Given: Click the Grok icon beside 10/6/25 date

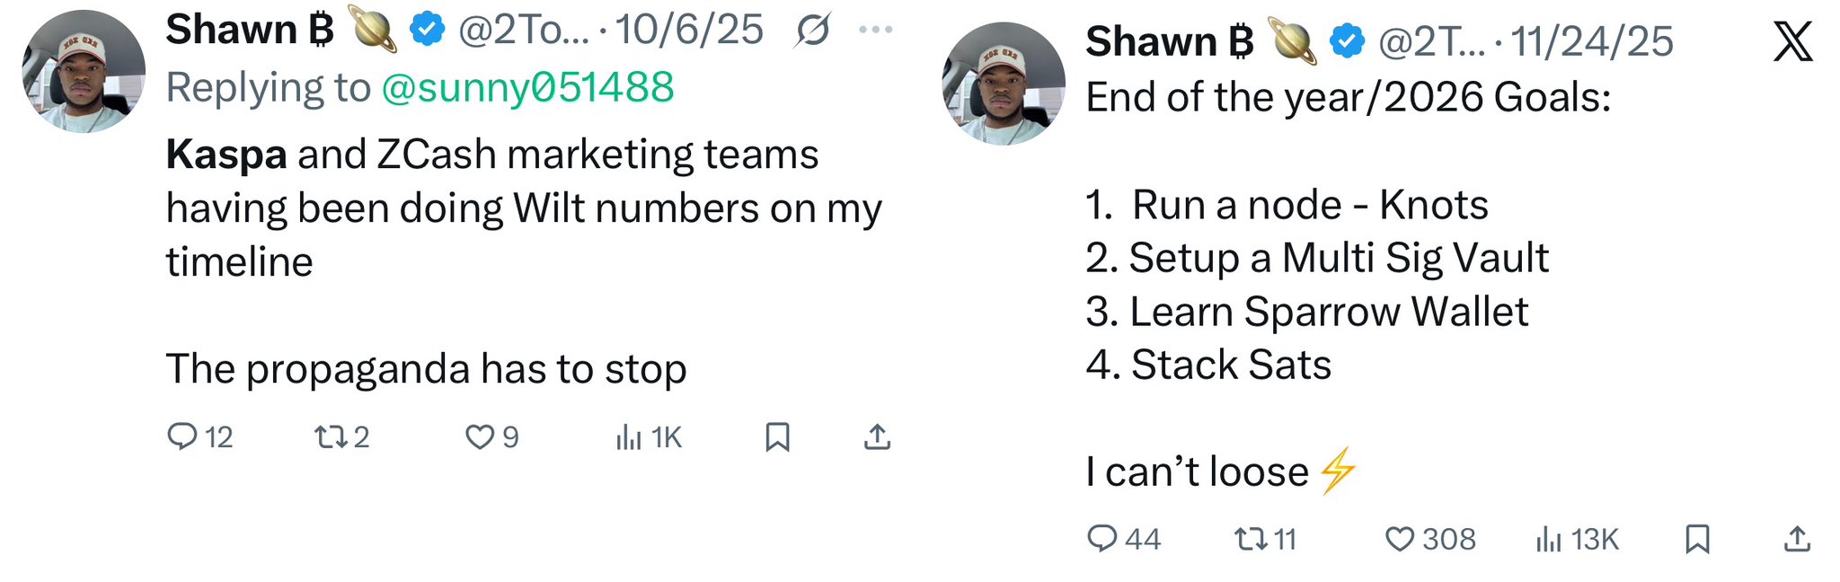Looking at the screenshot, I should (813, 30).
